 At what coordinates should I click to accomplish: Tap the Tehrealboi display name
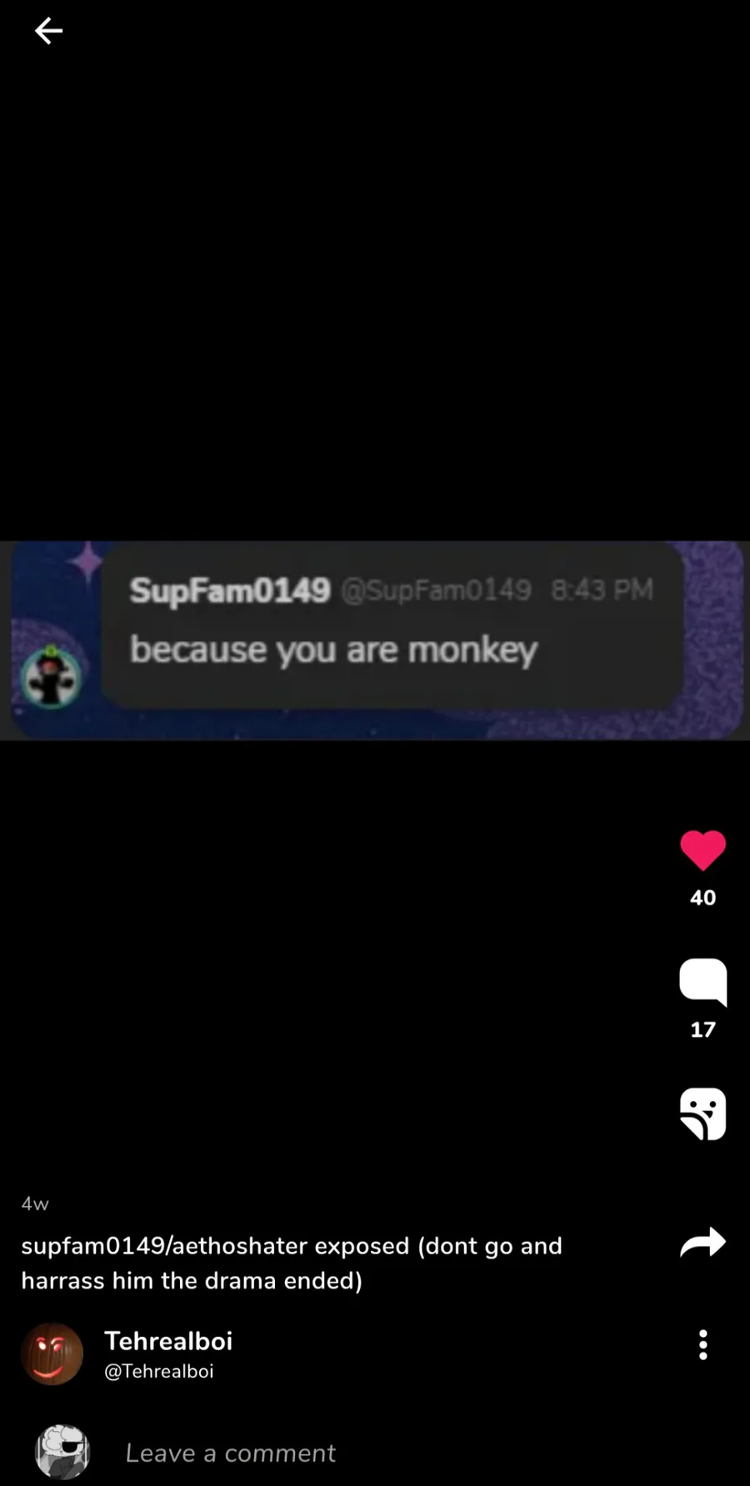[168, 1340]
